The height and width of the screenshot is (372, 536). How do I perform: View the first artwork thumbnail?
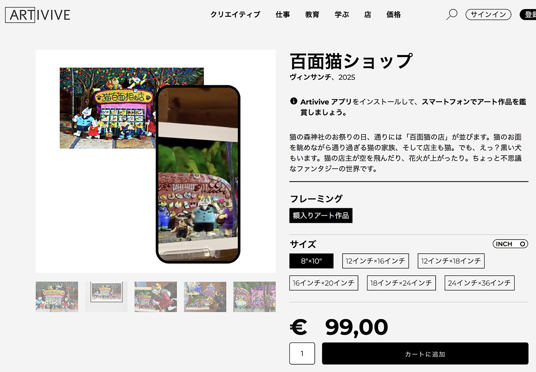pos(57,297)
